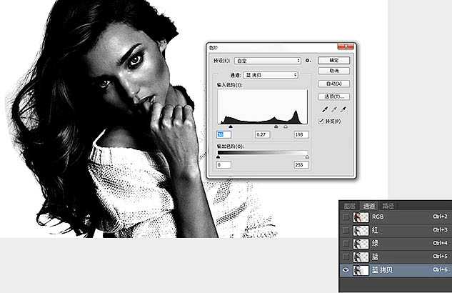
Task: Click the RGB channel thumbnail
Action: pos(362,217)
